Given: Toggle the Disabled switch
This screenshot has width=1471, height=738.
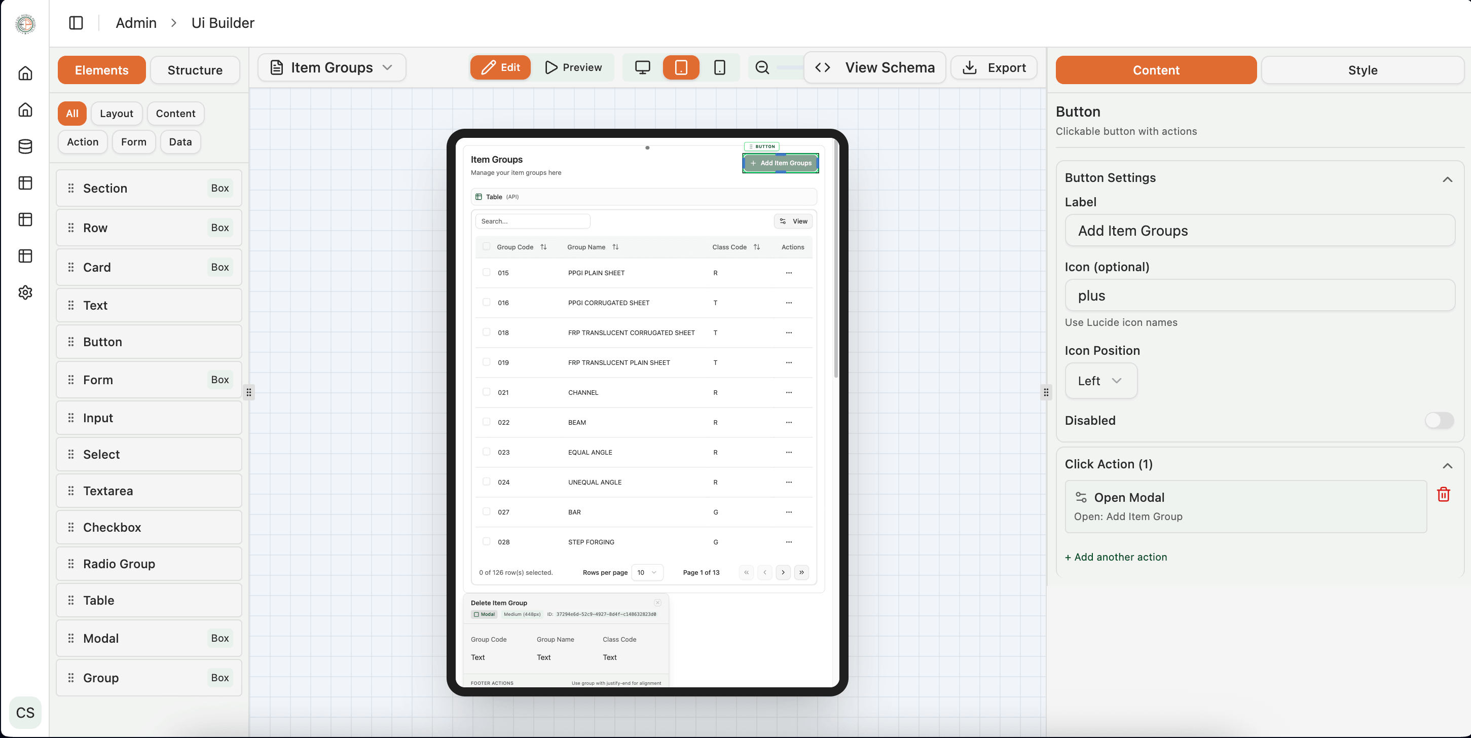Looking at the screenshot, I should [x=1439, y=420].
